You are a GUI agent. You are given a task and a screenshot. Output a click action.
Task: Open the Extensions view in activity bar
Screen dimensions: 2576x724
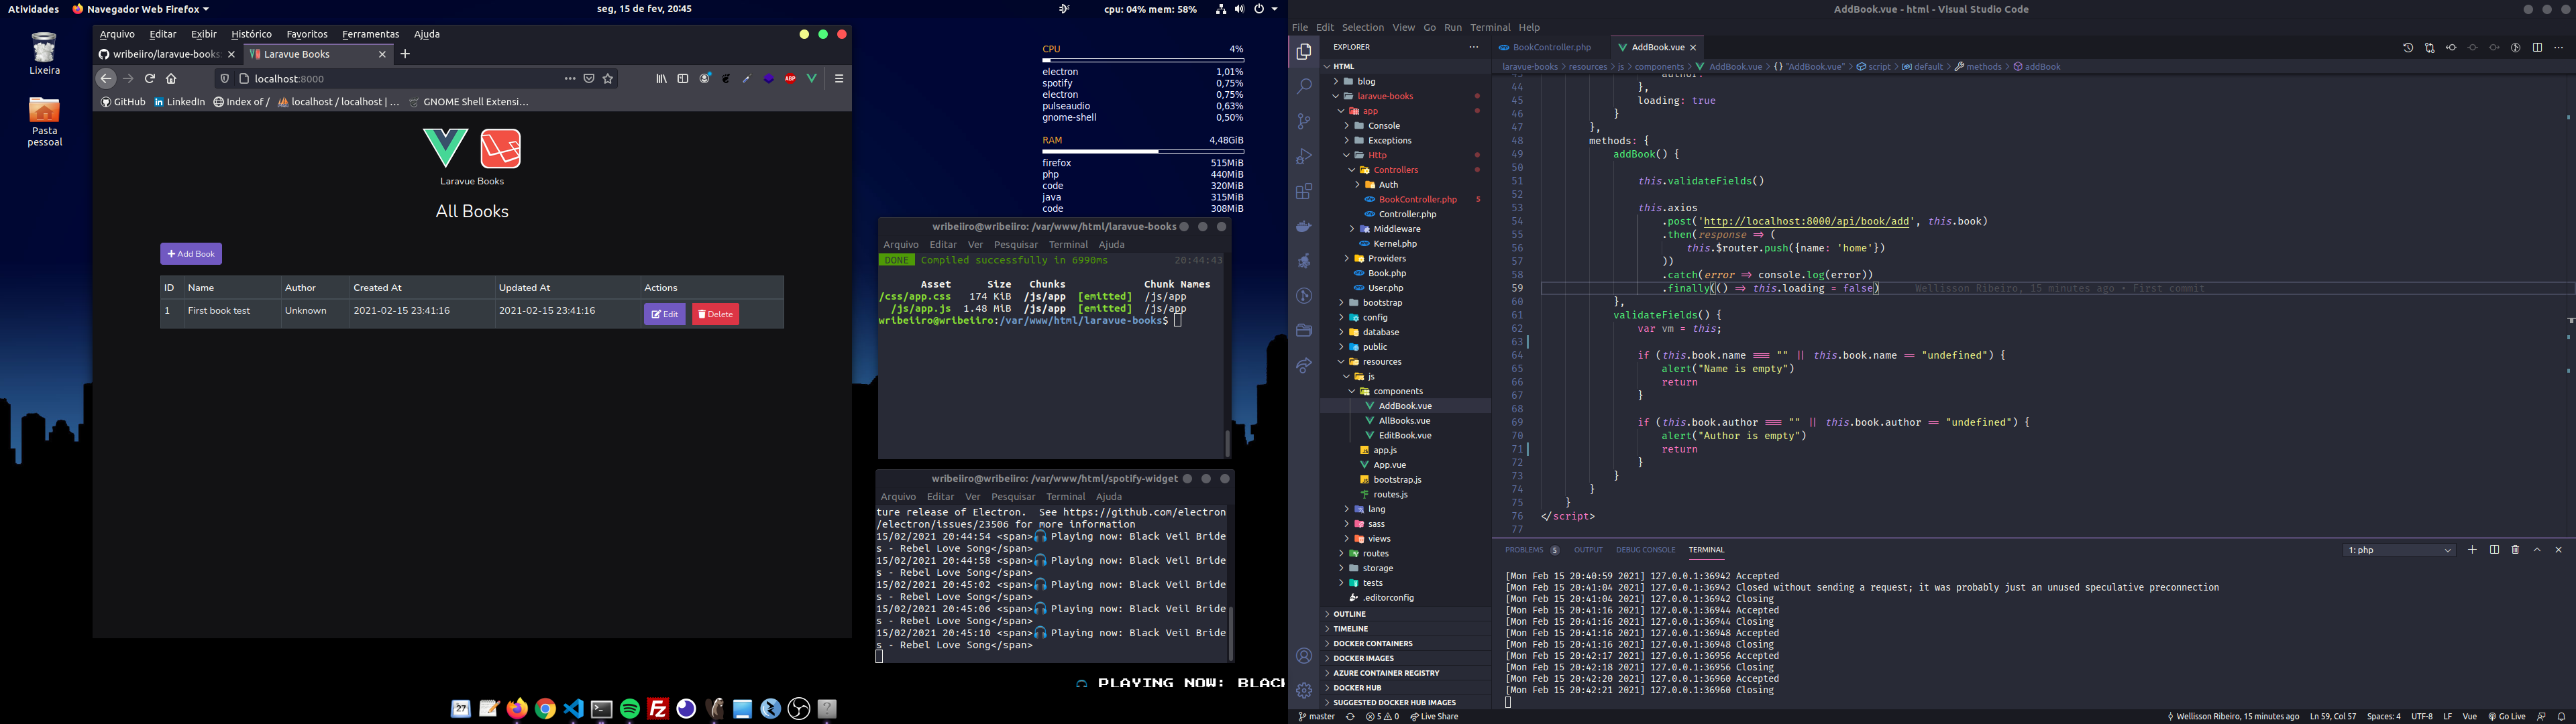[x=1303, y=191]
